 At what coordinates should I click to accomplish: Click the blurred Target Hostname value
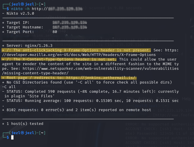coord(70,27)
